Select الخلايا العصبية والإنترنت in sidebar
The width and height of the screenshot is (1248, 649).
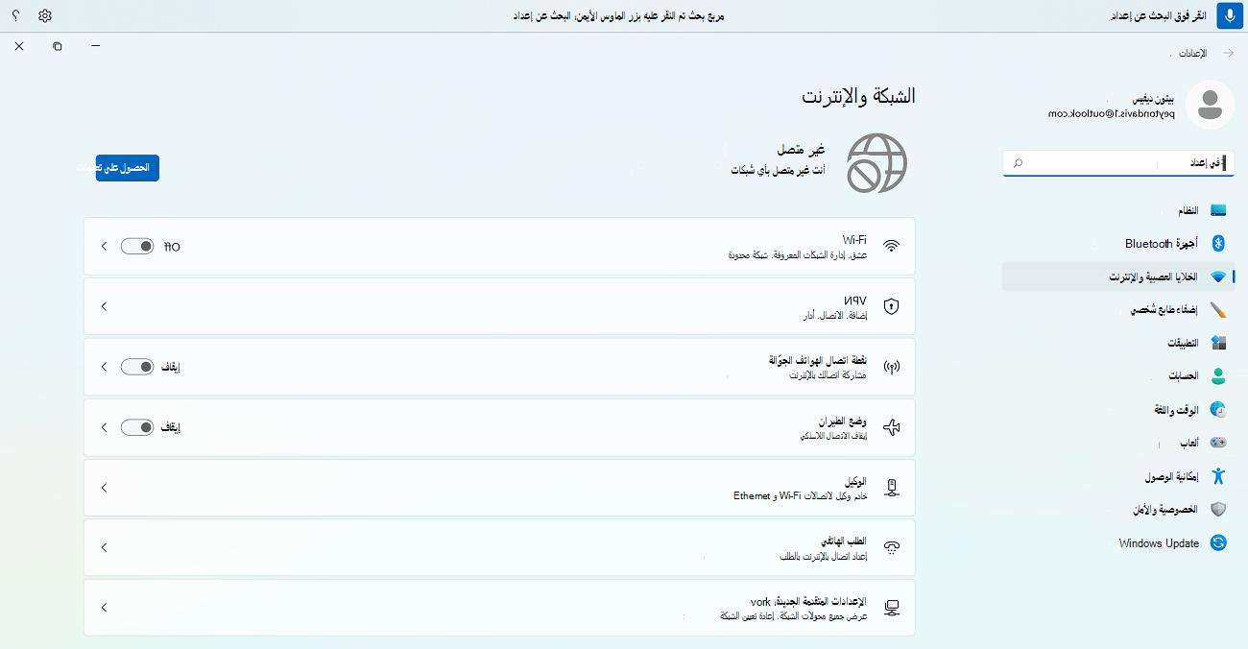(x=1117, y=276)
